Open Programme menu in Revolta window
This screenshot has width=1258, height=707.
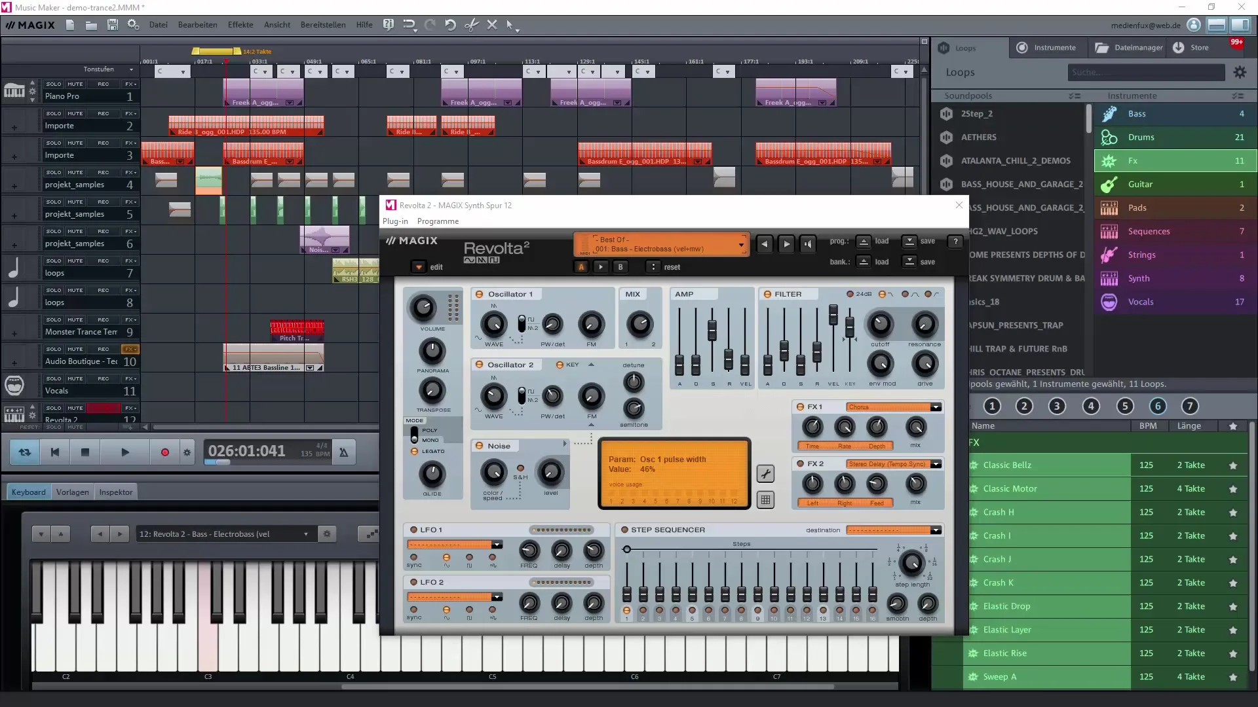pos(438,221)
